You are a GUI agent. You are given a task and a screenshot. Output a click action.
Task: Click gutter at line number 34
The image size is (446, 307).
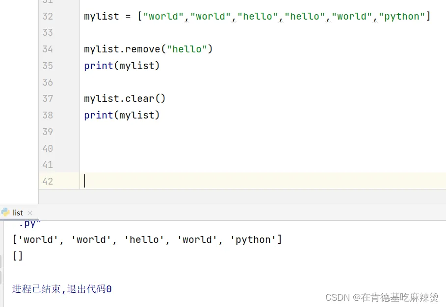(x=48, y=49)
